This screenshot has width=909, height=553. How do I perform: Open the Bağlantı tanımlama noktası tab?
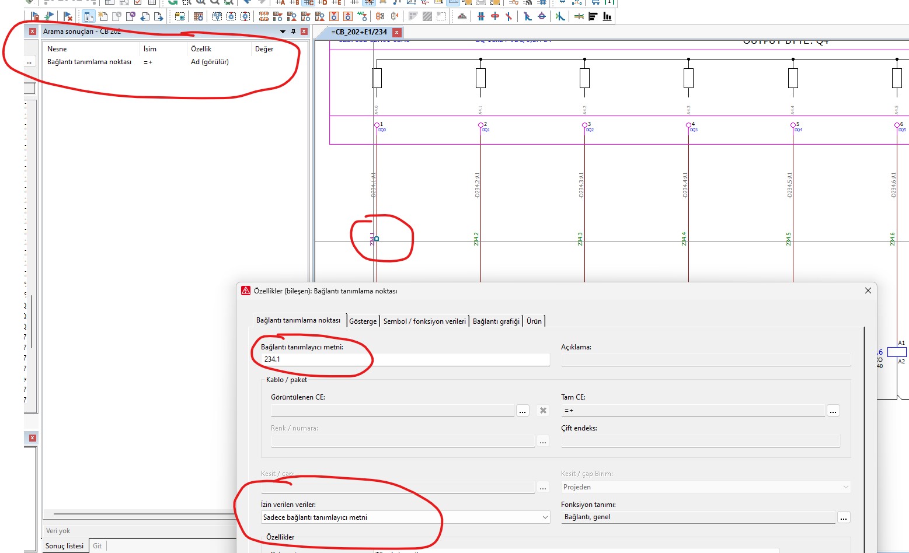coord(298,320)
